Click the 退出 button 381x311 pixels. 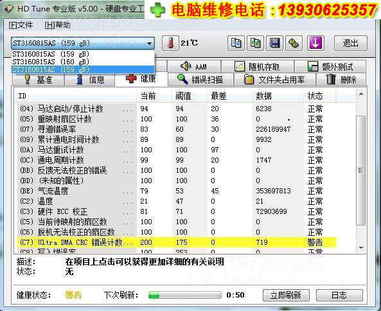click(x=350, y=43)
